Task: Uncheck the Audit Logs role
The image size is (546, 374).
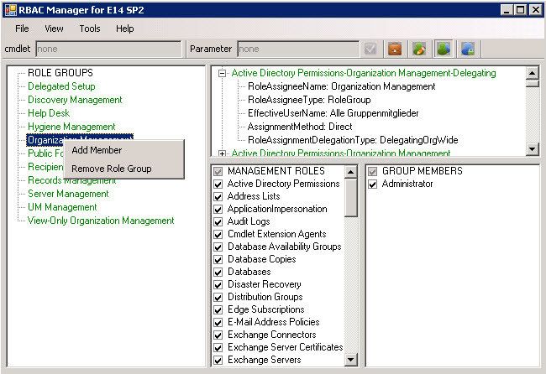Action: 218,221
